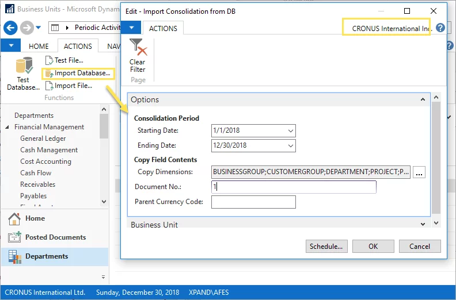Click the Clear Filter icon

point(138,47)
